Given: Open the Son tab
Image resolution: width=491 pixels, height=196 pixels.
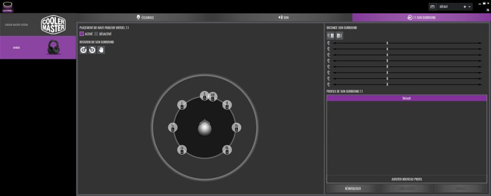Looking at the screenshot, I should coord(283,17).
